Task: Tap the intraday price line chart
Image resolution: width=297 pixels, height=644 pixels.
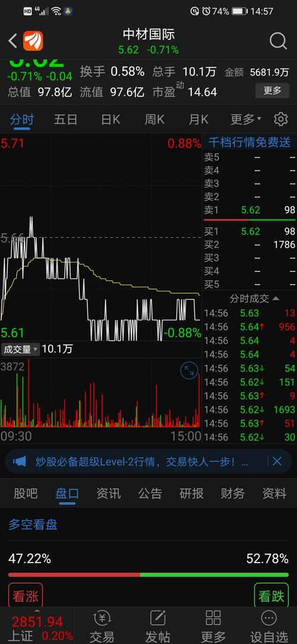Action: 101,237
